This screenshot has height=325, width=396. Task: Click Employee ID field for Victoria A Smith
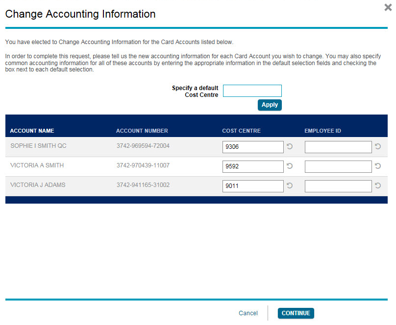pyautogui.click(x=338, y=166)
